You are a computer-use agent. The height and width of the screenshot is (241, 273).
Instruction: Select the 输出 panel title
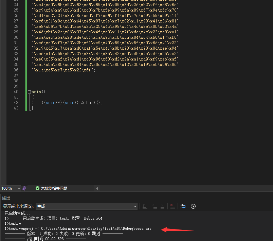click(x=6, y=198)
